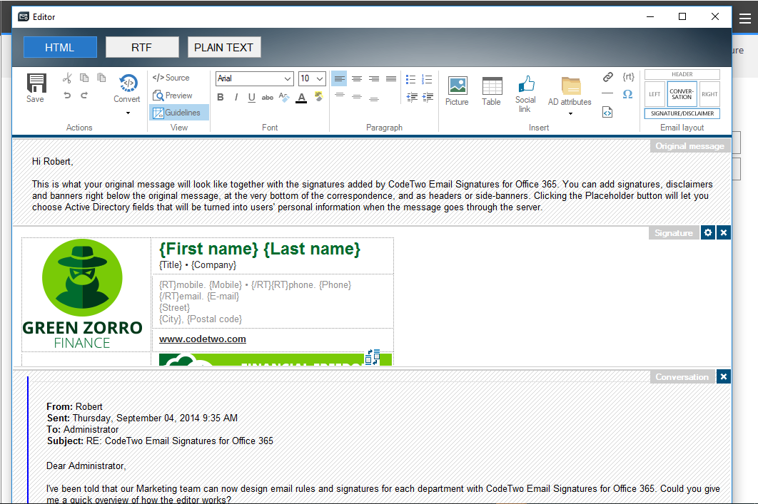Toggle bold formatting

pyautogui.click(x=221, y=97)
